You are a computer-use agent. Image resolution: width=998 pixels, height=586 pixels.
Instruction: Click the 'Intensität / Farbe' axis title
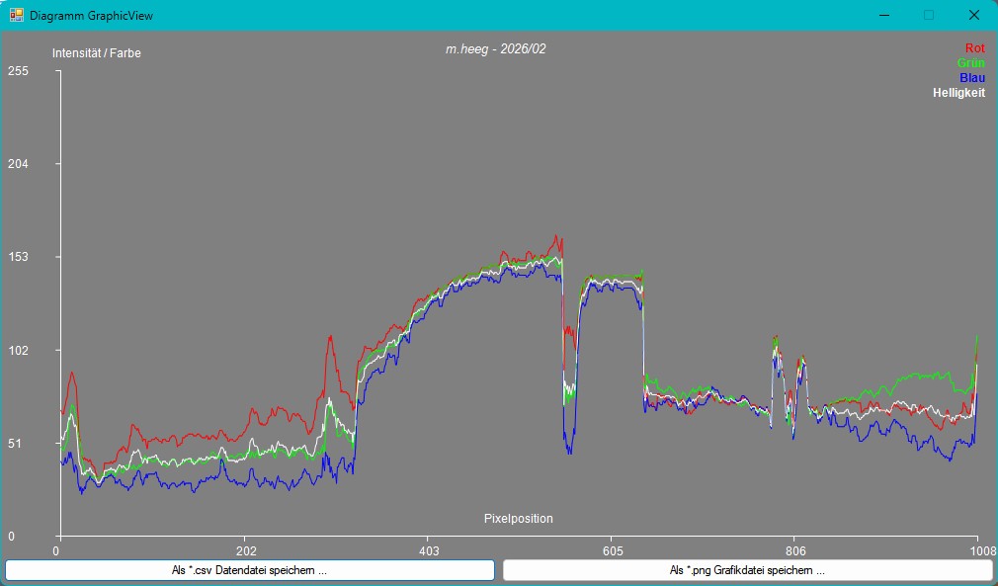(x=97, y=53)
